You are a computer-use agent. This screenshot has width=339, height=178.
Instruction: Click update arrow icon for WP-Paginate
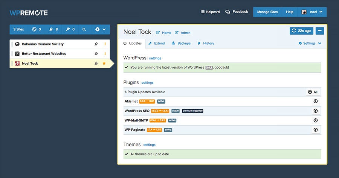[x=316, y=130]
